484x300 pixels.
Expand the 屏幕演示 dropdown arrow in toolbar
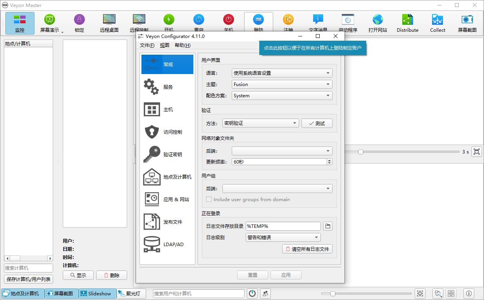tap(62, 32)
